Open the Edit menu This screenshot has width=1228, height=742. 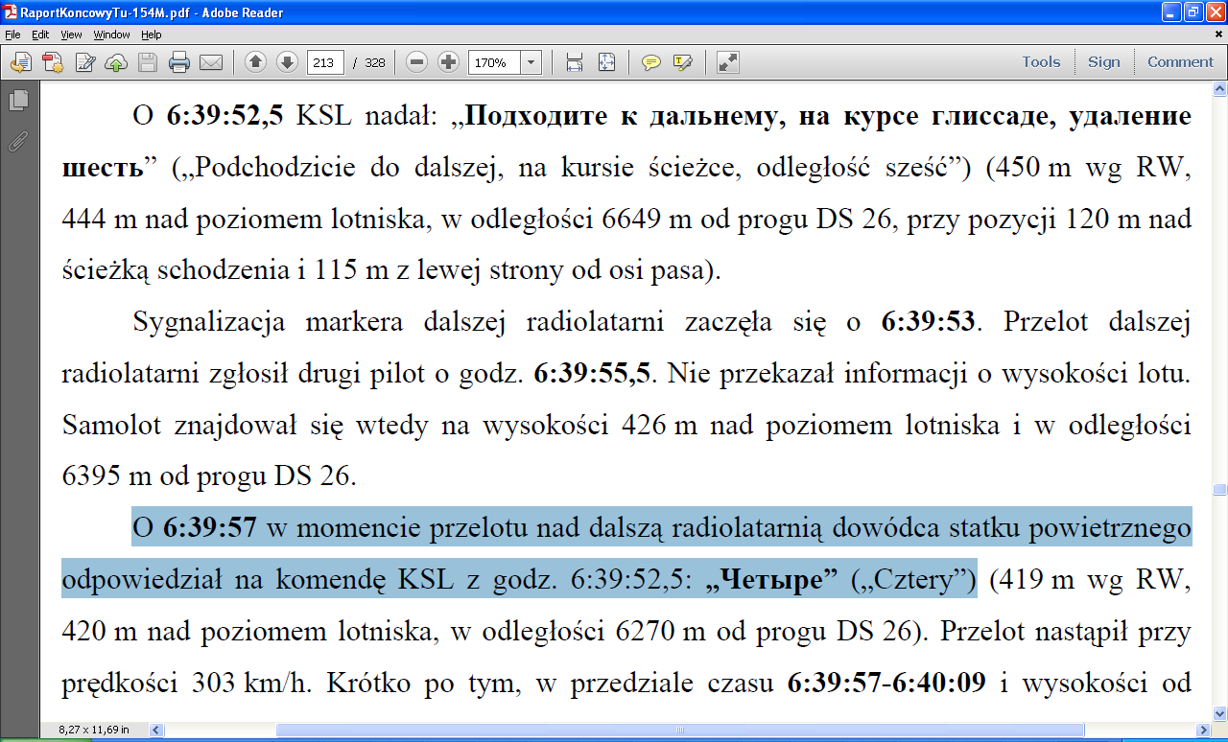(x=40, y=35)
